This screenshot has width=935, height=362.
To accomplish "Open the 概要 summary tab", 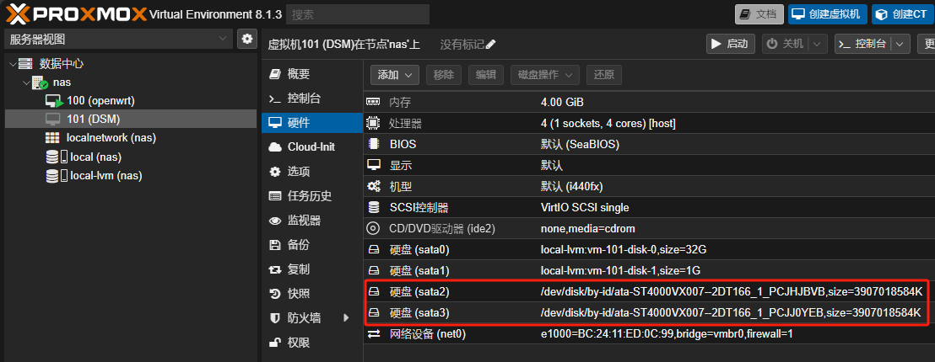I will pyautogui.click(x=312, y=74).
